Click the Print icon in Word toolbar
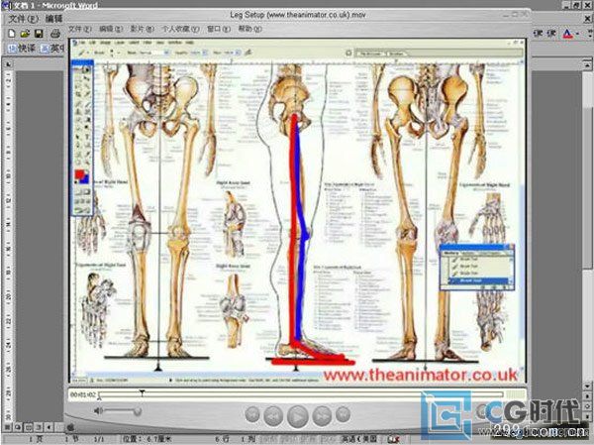The image size is (594, 445). [55, 34]
